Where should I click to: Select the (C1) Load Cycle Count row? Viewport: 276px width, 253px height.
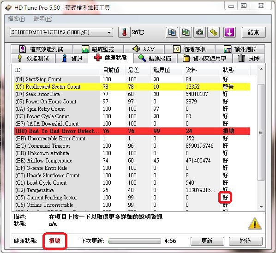pyautogui.click(x=132, y=183)
